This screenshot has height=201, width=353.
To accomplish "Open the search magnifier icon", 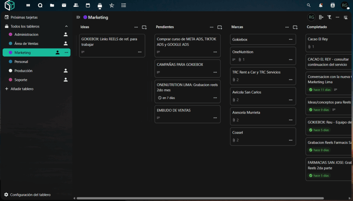I will [309, 5].
